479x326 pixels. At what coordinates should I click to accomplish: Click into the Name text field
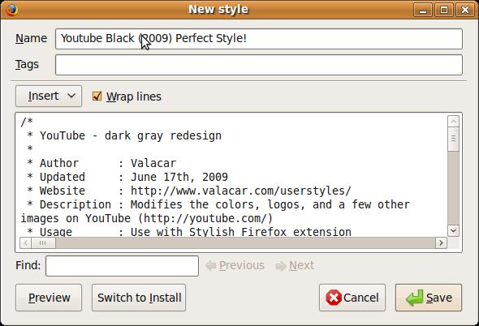tap(259, 39)
